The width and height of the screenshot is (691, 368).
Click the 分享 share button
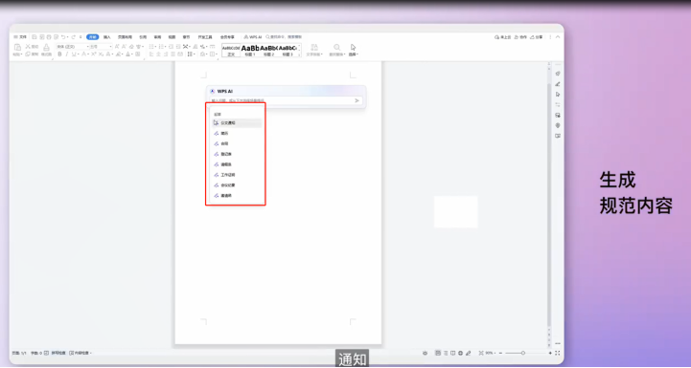pos(537,37)
